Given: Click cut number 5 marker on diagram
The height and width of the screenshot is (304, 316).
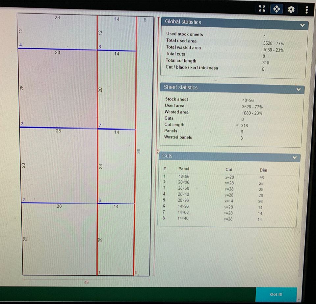Looking at the screenshot, I should [136, 273].
